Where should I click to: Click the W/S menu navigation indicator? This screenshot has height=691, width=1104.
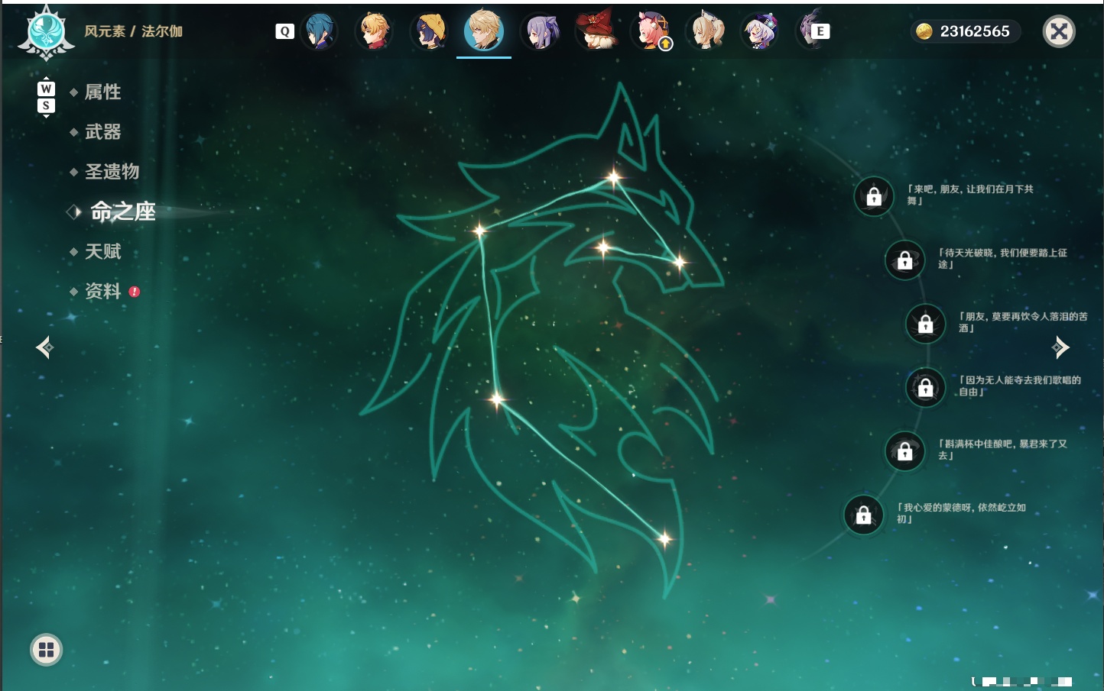(x=46, y=97)
